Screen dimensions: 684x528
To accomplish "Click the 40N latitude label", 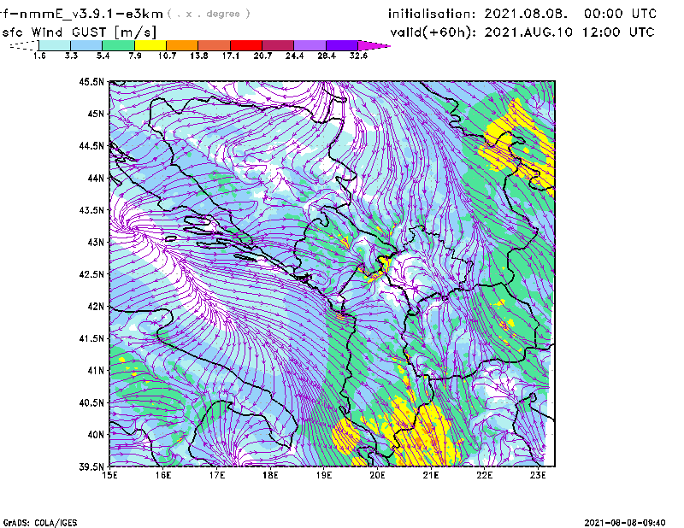I will point(96,435).
